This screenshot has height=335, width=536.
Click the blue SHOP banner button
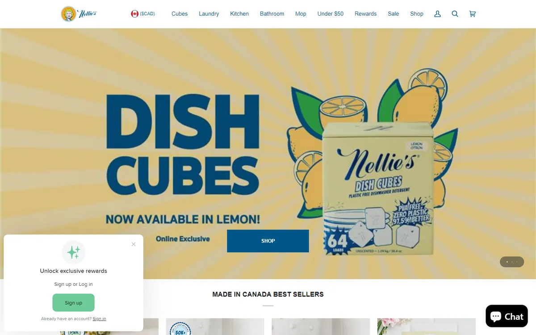point(268,241)
